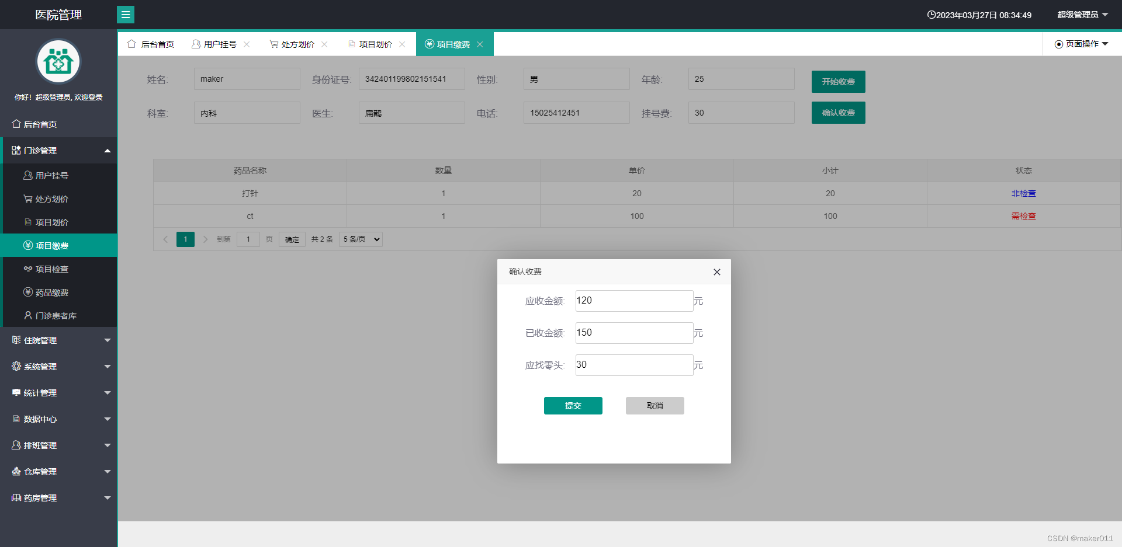Submit payment with 提交 button
1122x547 pixels.
click(573, 406)
